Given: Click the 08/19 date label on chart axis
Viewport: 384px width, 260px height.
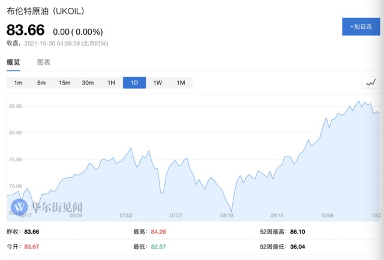Looking at the screenshot, I should click(227, 214).
